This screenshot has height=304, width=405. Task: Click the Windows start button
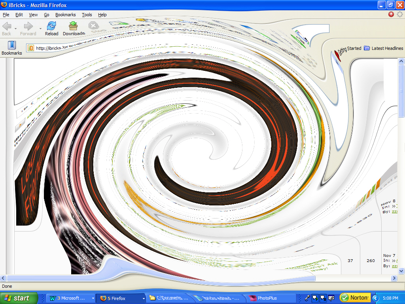19,298
